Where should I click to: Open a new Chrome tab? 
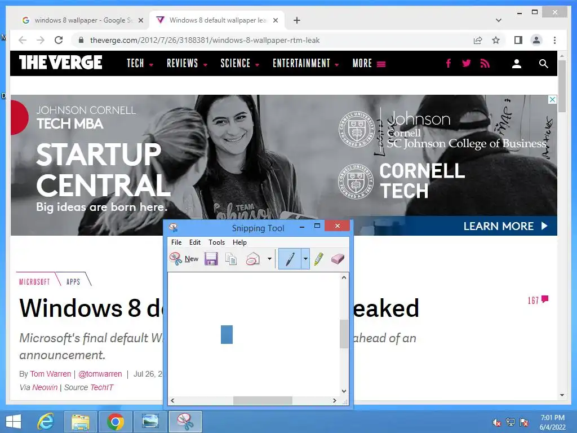[x=296, y=20]
